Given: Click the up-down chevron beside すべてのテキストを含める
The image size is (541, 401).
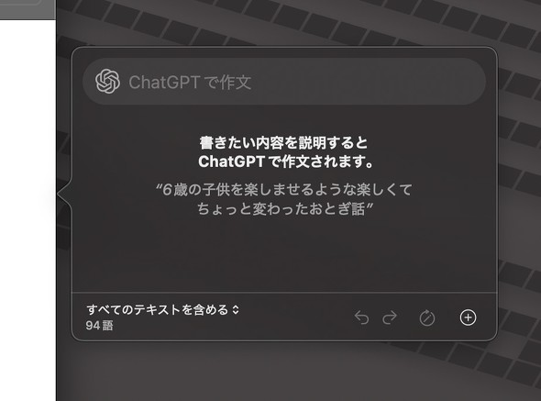Looking at the screenshot, I should pos(236,310).
